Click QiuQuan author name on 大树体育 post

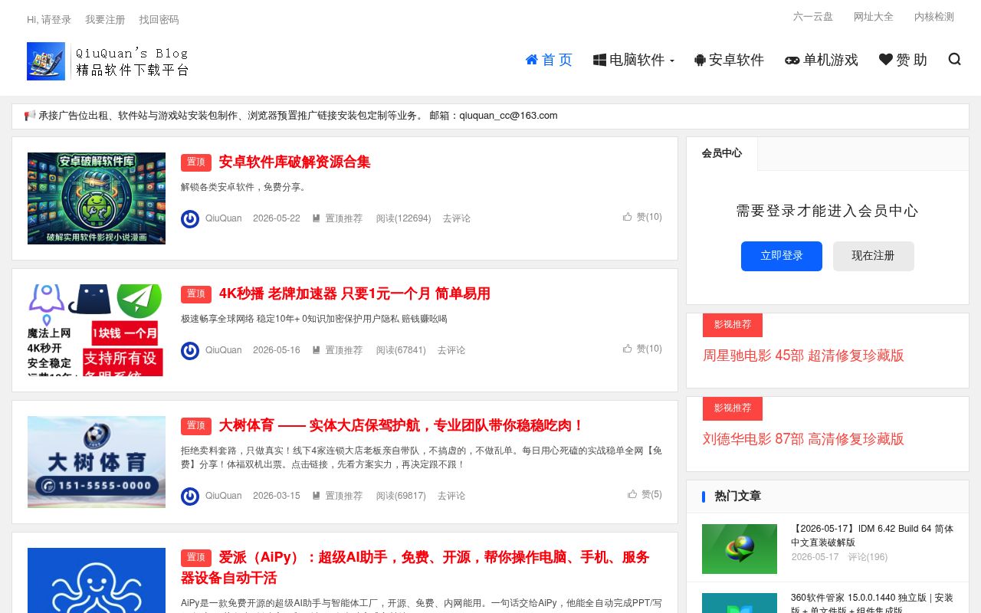click(x=223, y=496)
